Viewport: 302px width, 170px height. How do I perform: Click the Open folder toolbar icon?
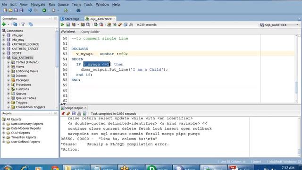pyautogui.click(x=10, y=10)
